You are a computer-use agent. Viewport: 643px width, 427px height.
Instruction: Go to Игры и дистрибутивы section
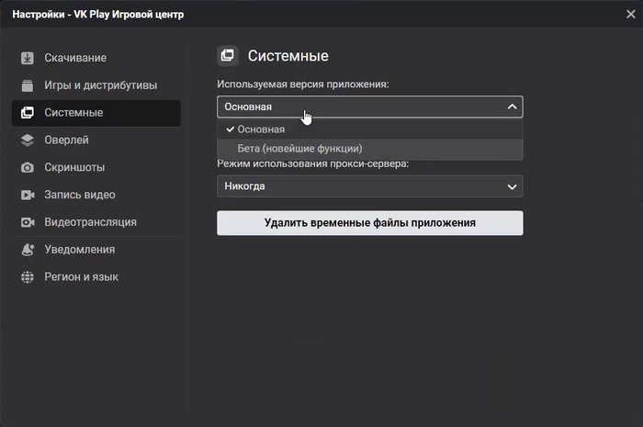(96, 85)
